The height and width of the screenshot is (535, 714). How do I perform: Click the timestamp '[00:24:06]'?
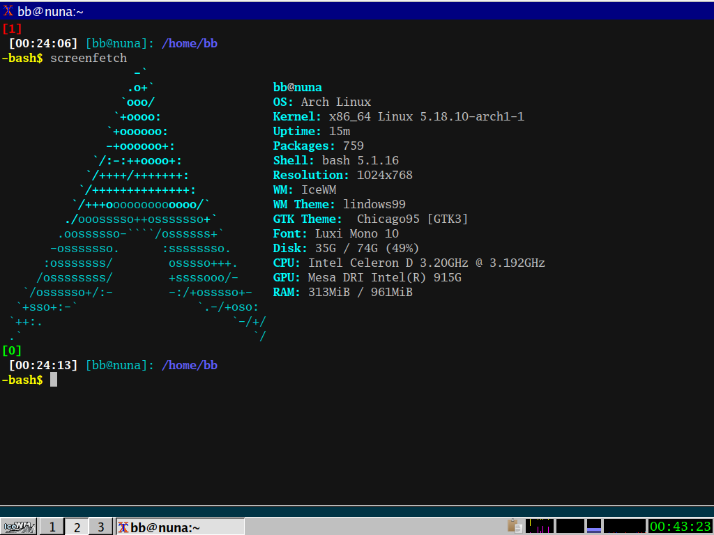[x=43, y=44]
